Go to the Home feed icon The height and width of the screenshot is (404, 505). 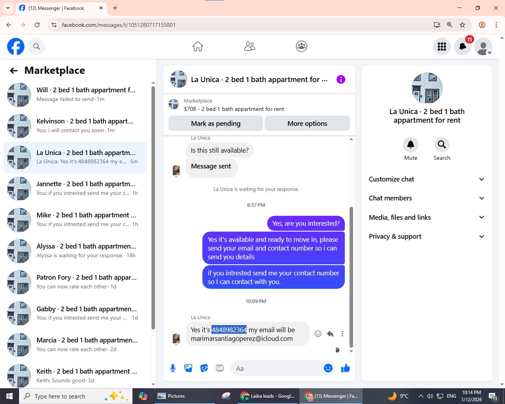pyautogui.click(x=198, y=47)
